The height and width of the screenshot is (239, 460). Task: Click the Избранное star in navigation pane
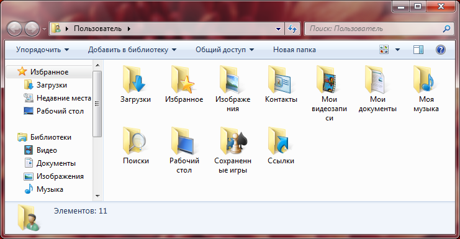point(22,71)
